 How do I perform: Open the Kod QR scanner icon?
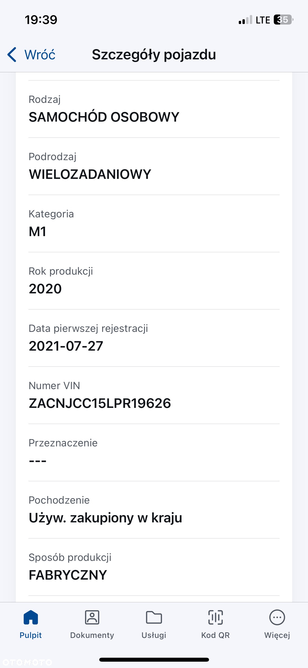(x=216, y=617)
